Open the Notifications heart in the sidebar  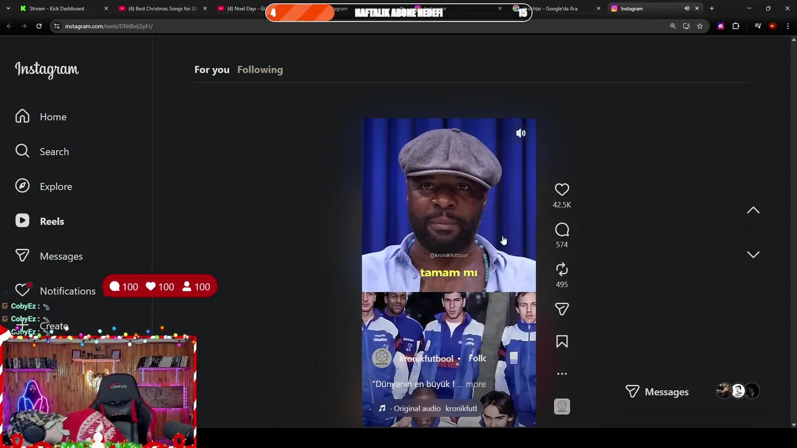pos(22,290)
